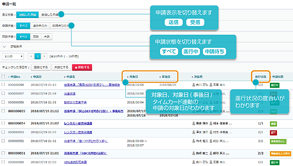
Task: Select すべて in the 既読状態 filter row
Action: (x=24, y=37)
